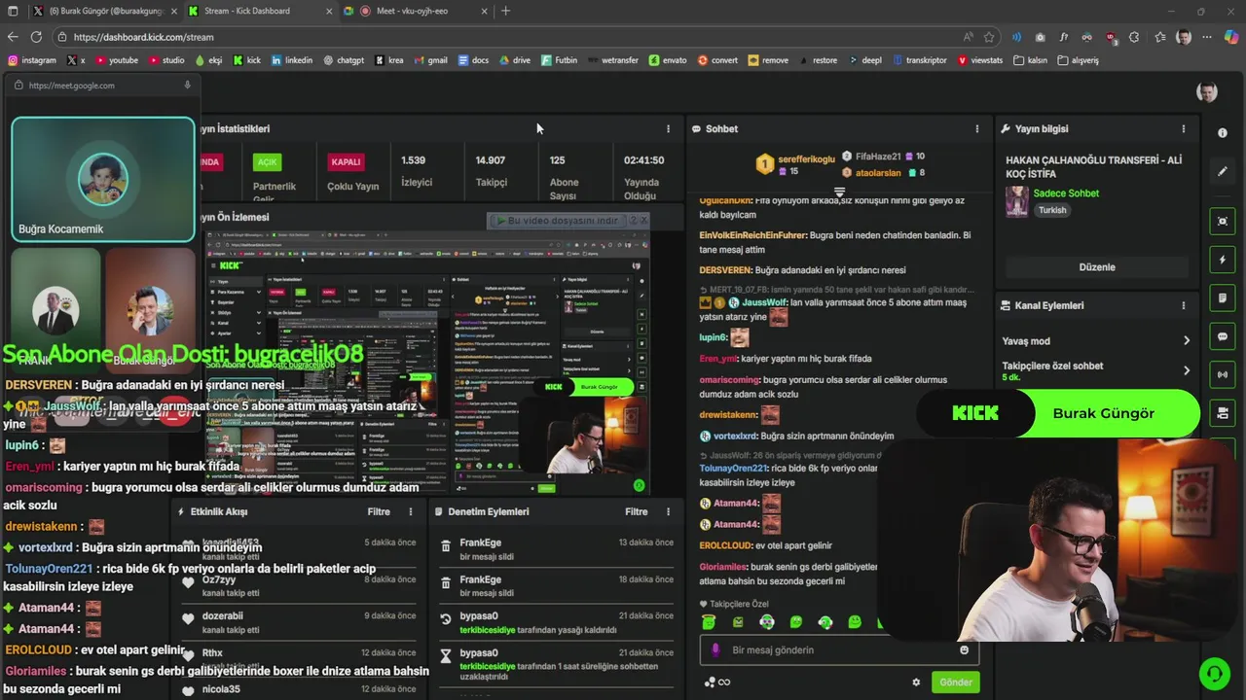The image size is (1246, 700).
Task: Open the browser Extensions puzzle icon
Action: coord(1134,37)
